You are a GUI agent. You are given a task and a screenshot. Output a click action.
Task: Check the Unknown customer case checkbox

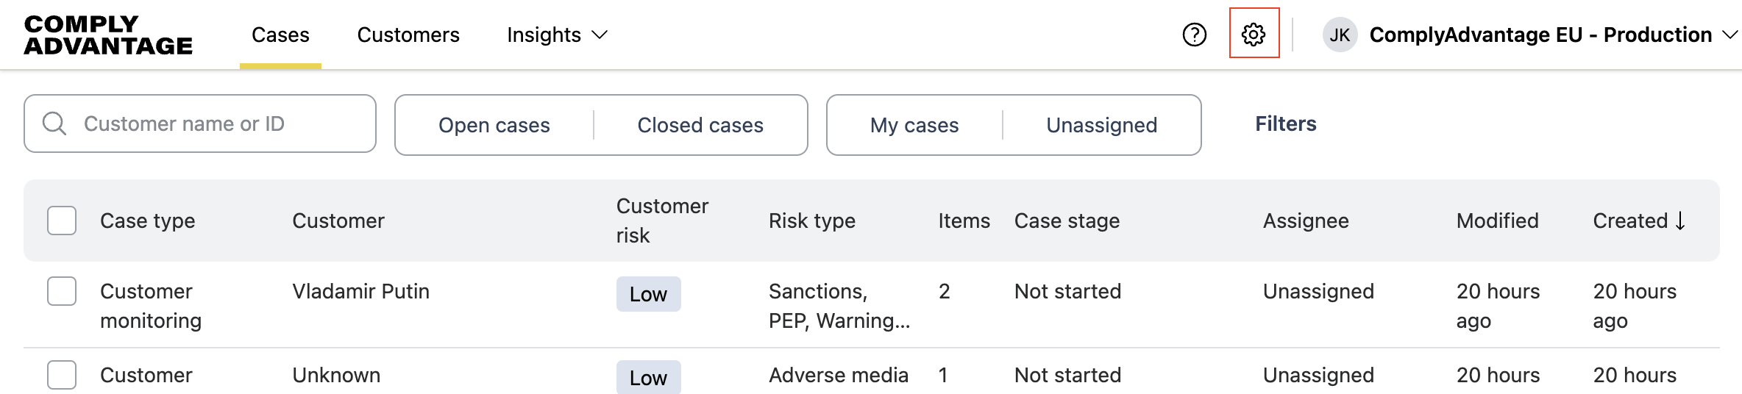pos(62,375)
